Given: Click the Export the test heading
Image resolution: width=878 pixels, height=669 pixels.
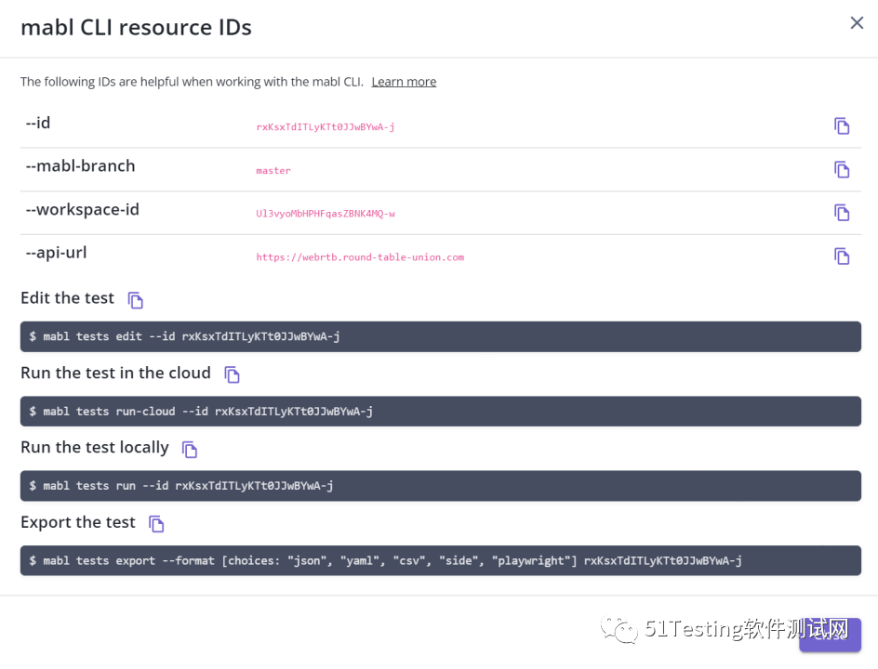Looking at the screenshot, I should point(78,522).
